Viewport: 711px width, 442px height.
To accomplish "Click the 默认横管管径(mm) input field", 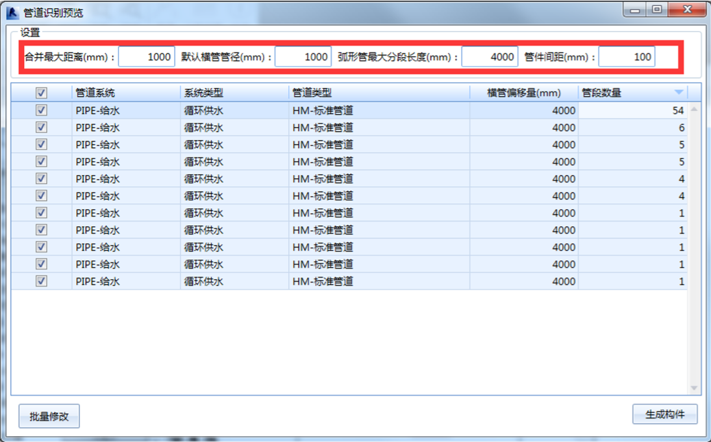I will pyautogui.click(x=303, y=57).
